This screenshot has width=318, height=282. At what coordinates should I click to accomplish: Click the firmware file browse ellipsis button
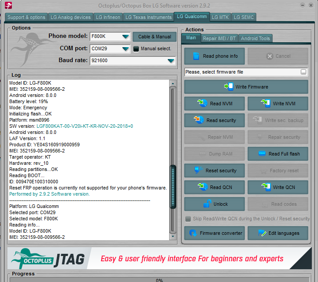(x=303, y=72)
